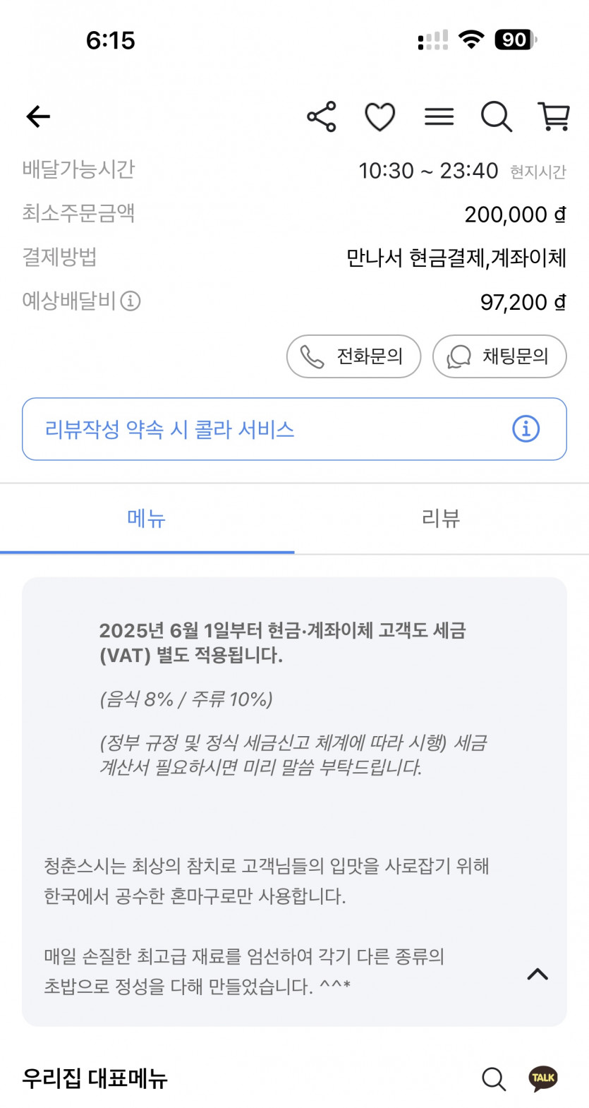This screenshot has height=1108, width=589.
Task: Open KakaoTalk chat bubble icon
Action: 543,1078
